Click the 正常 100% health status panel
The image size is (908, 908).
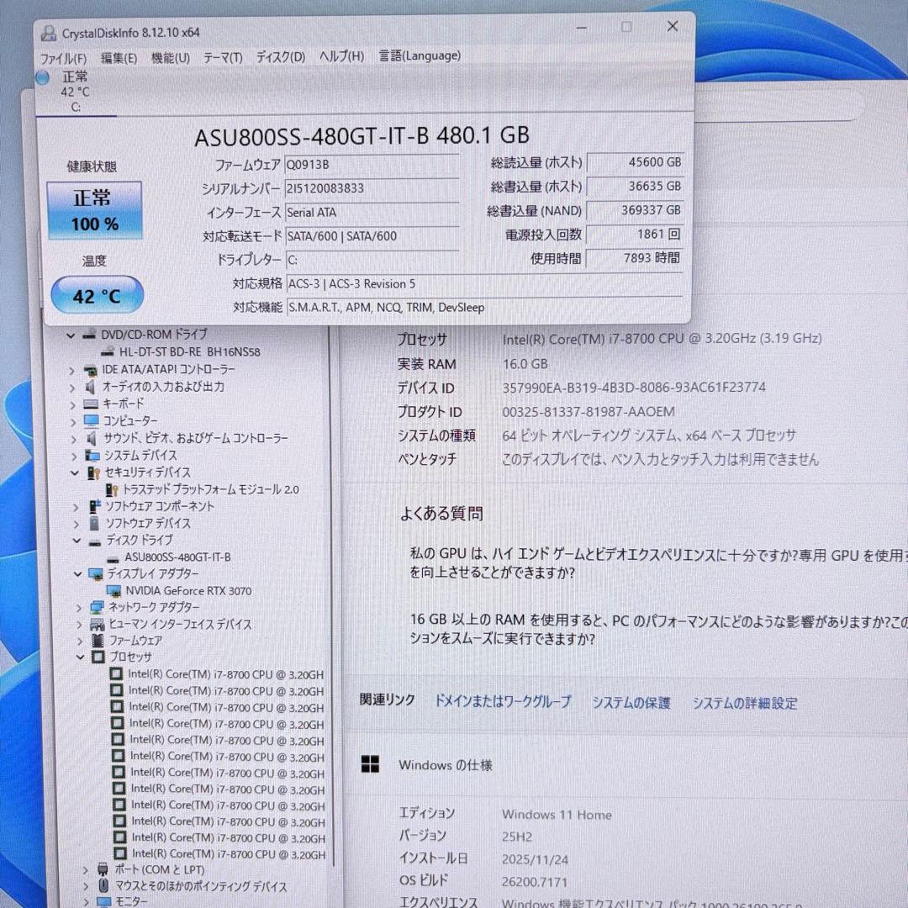coord(96,212)
